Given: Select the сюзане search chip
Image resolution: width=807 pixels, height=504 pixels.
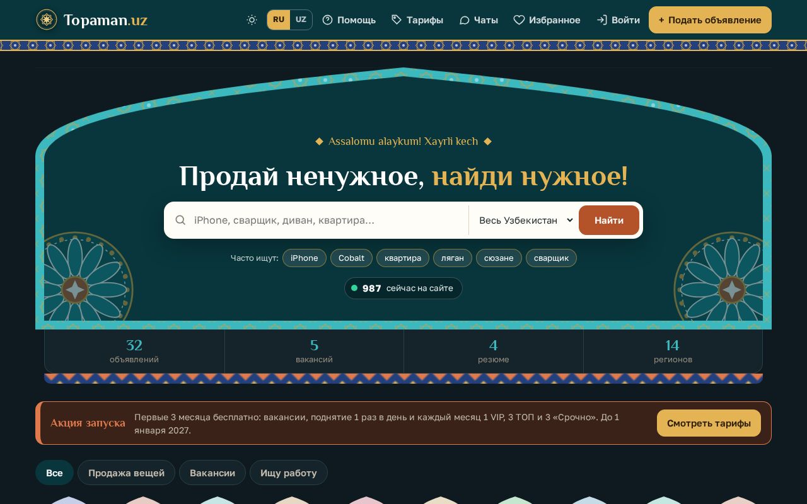Looking at the screenshot, I should (499, 258).
